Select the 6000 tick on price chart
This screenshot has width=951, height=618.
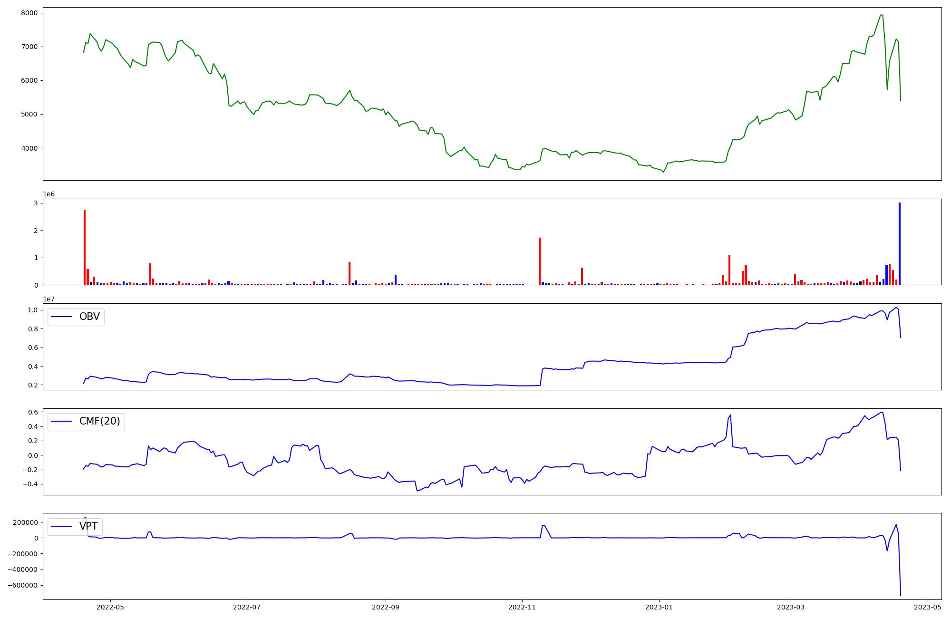pos(29,80)
